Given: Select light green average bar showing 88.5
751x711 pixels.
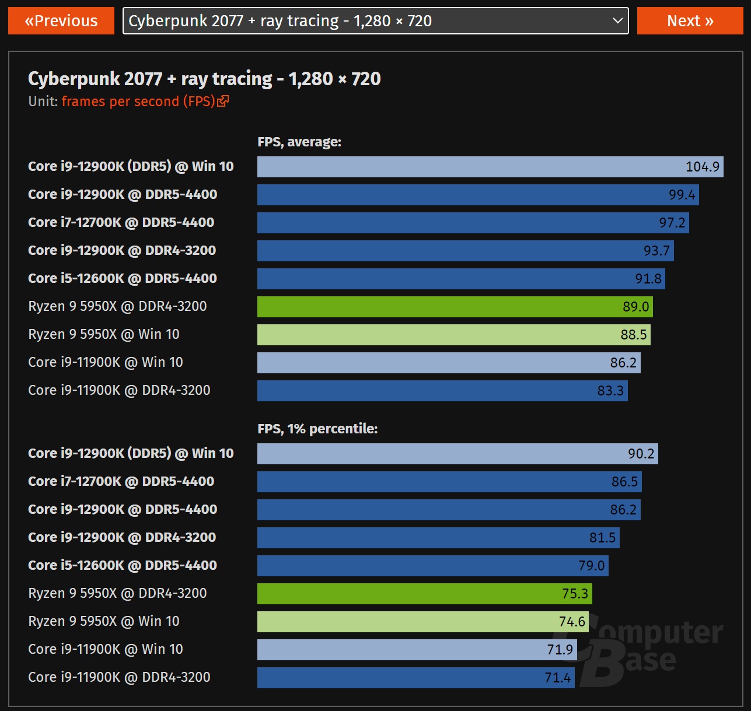Looking at the screenshot, I should pyautogui.click(x=454, y=335).
